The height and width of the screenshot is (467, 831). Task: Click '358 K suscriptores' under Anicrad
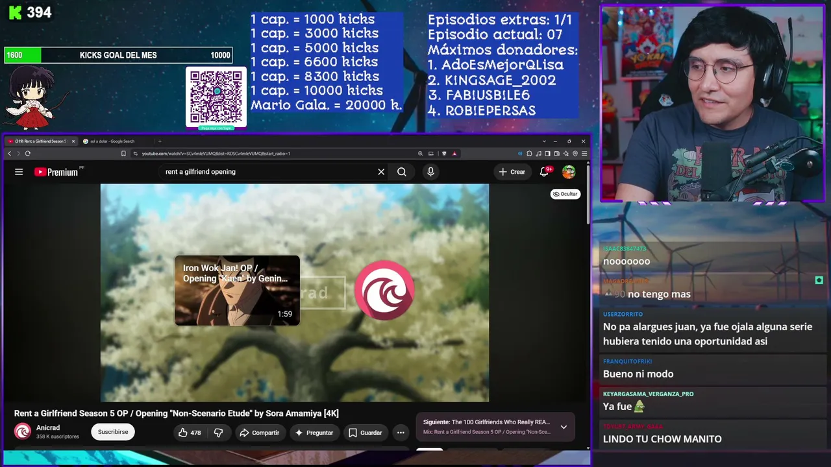click(58, 437)
